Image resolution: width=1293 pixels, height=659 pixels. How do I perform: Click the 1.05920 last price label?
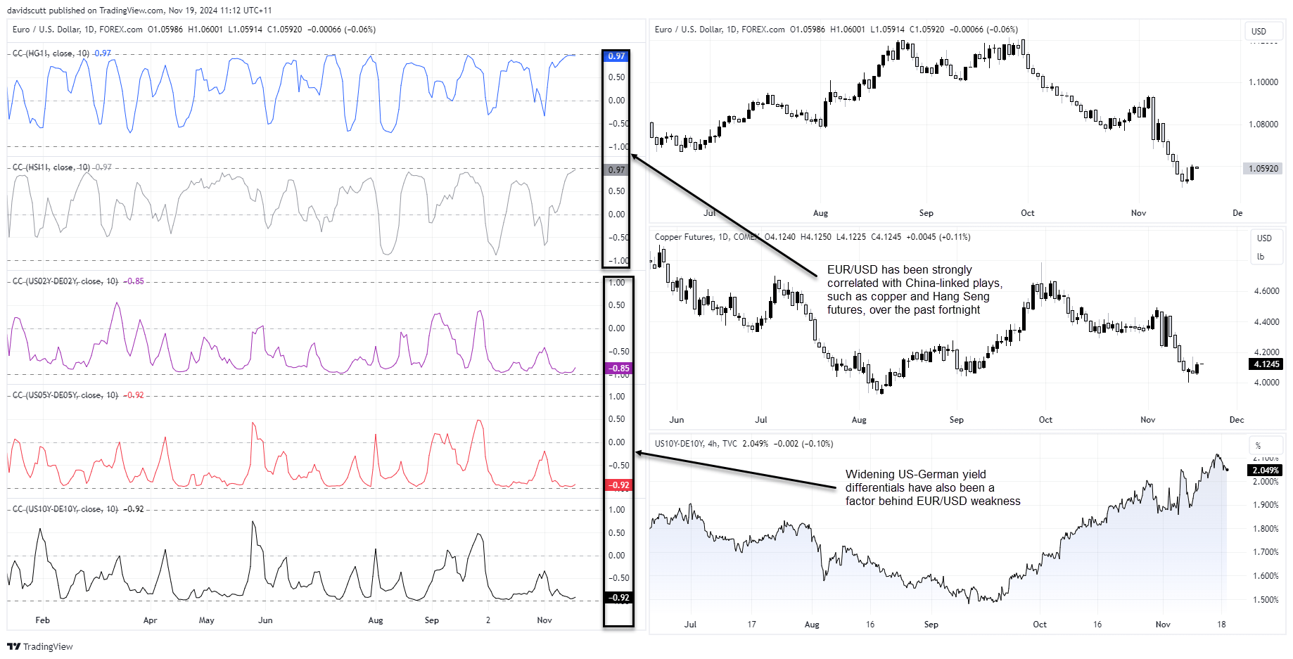point(1263,169)
